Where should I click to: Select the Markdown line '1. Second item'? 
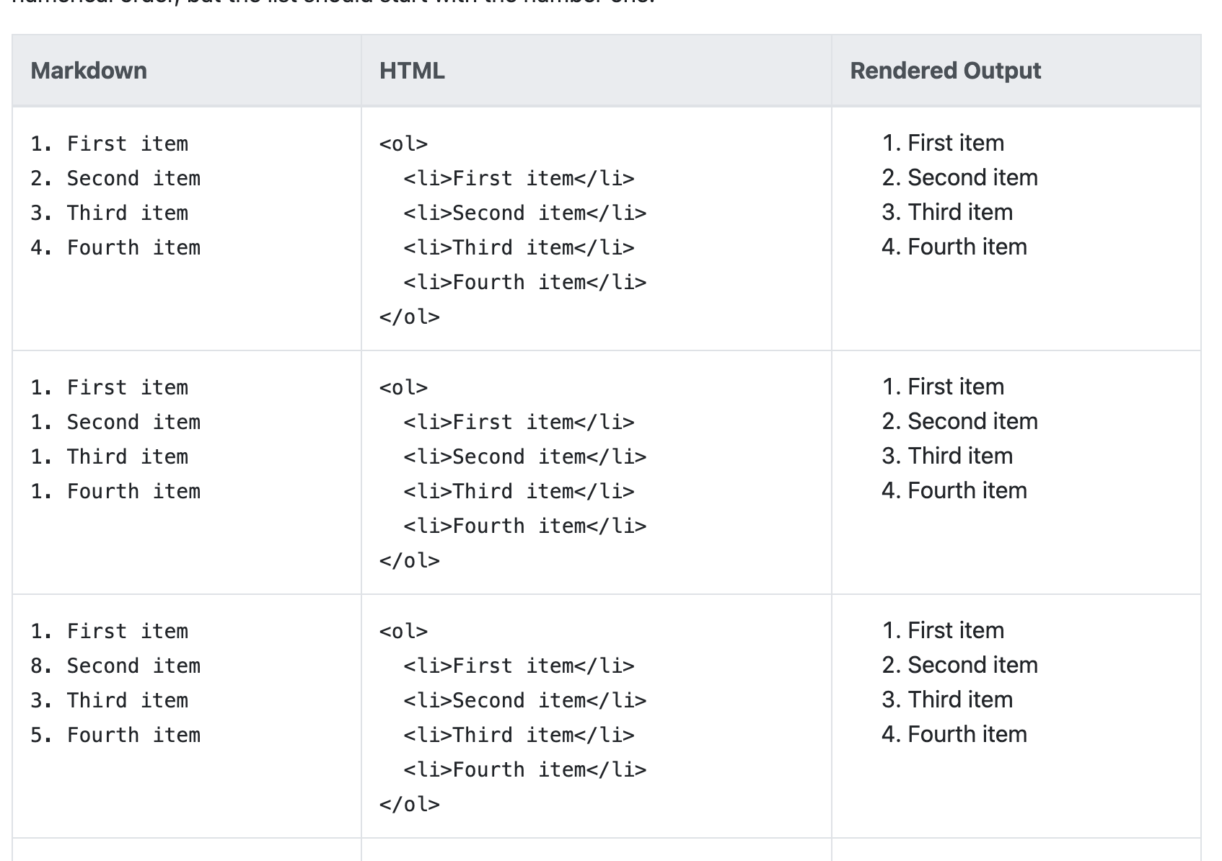[x=115, y=422]
